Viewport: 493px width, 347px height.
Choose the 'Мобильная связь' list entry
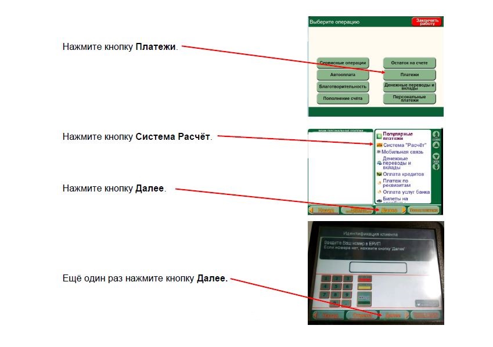(x=400, y=152)
